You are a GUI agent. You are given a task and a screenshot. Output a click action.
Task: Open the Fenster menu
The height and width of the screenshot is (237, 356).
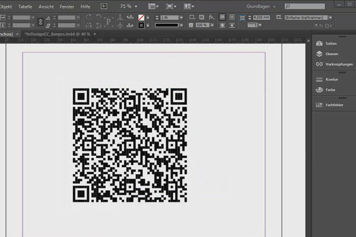point(67,7)
